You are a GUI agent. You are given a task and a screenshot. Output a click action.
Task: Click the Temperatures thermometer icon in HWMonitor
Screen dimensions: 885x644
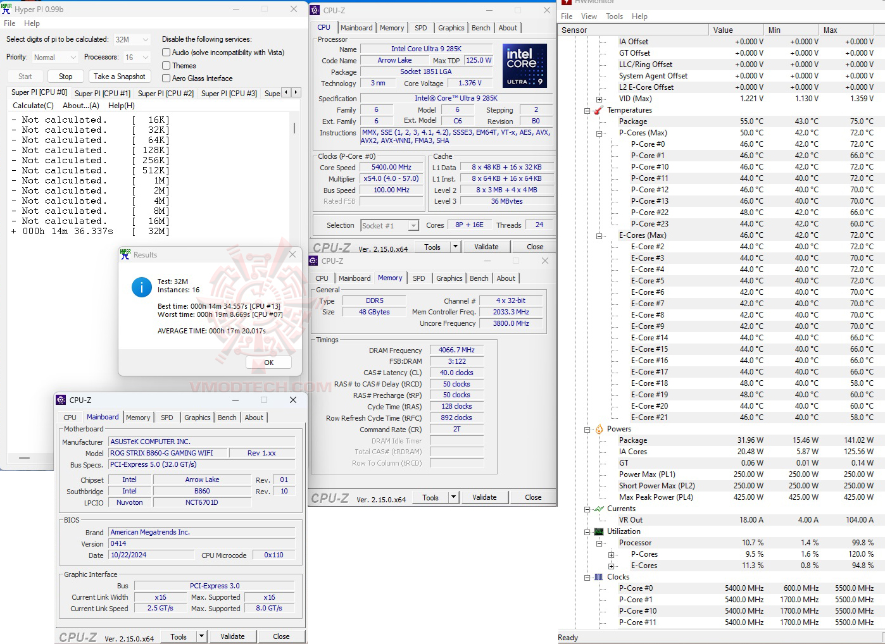point(598,110)
